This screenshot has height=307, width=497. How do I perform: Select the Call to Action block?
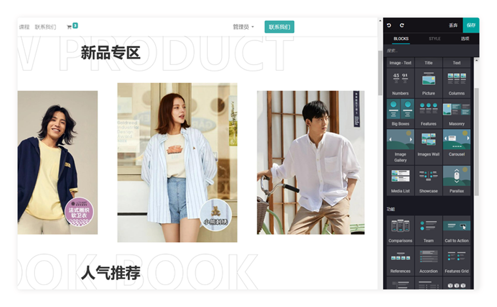pyautogui.click(x=457, y=229)
